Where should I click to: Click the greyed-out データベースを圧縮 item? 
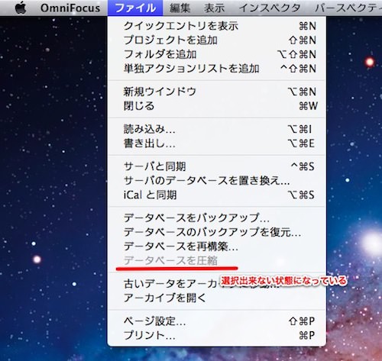(217, 260)
